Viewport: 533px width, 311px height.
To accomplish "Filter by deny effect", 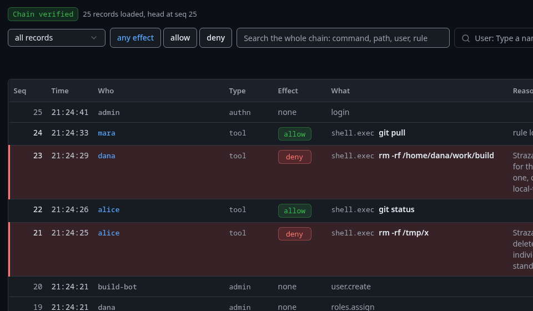I will pos(215,38).
